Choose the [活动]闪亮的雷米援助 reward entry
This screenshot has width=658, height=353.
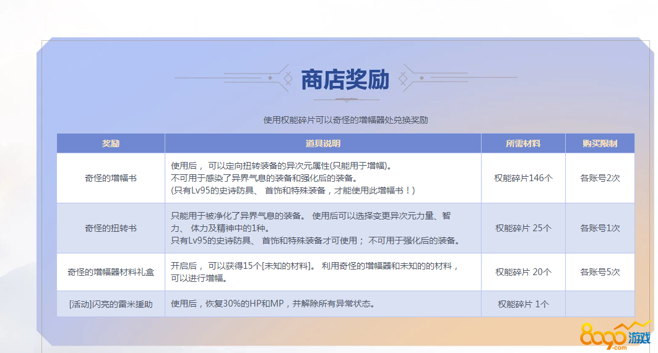(111, 304)
